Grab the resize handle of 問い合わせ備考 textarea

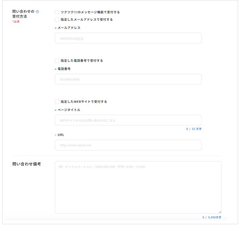[220, 212]
